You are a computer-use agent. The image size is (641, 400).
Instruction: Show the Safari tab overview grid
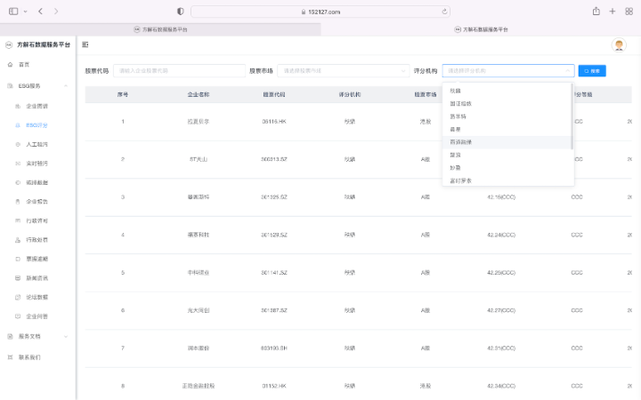coord(629,12)
